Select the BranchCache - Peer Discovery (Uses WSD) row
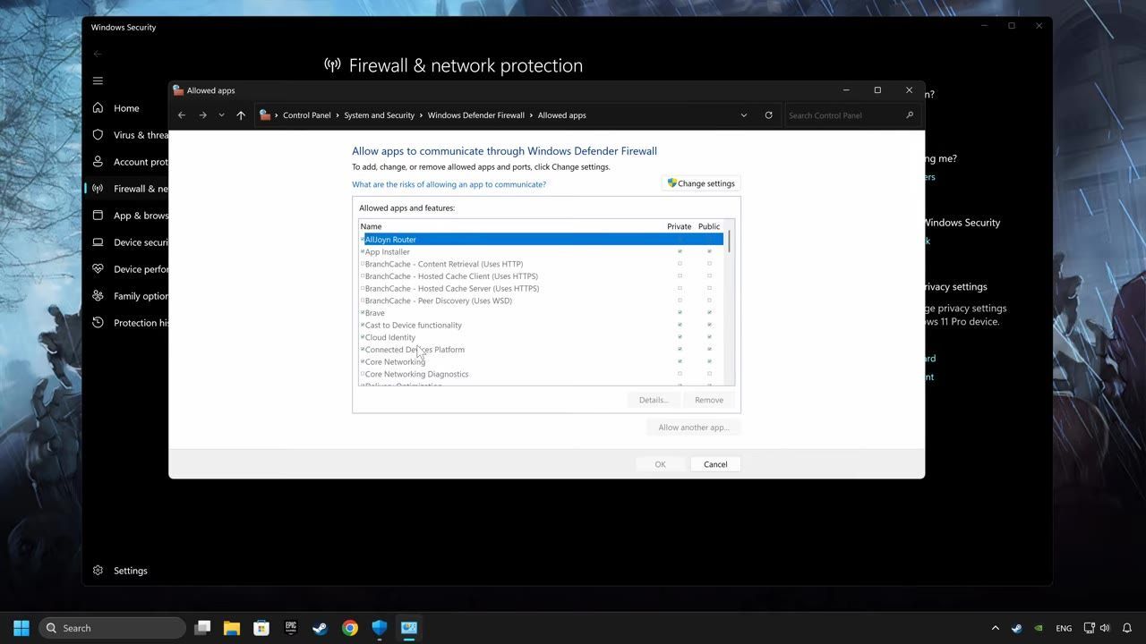The image size is (1146, 644). tap(542, 301)
